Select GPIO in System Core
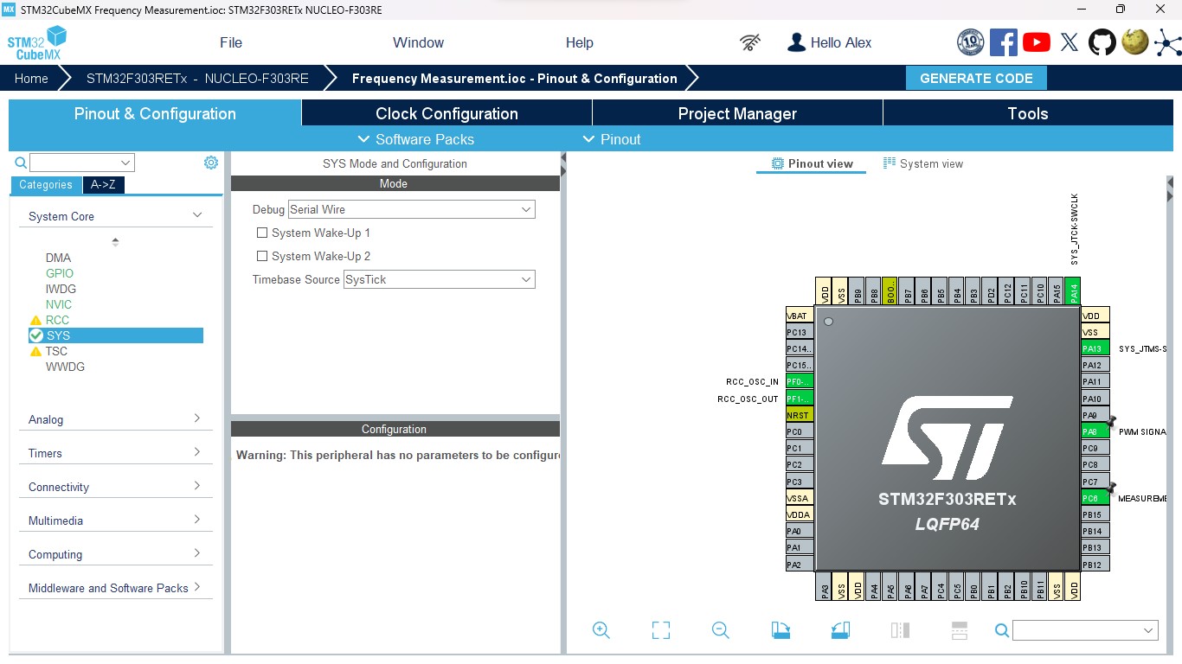The height and width of the screenshot is (664, 1182). point(60,273)
